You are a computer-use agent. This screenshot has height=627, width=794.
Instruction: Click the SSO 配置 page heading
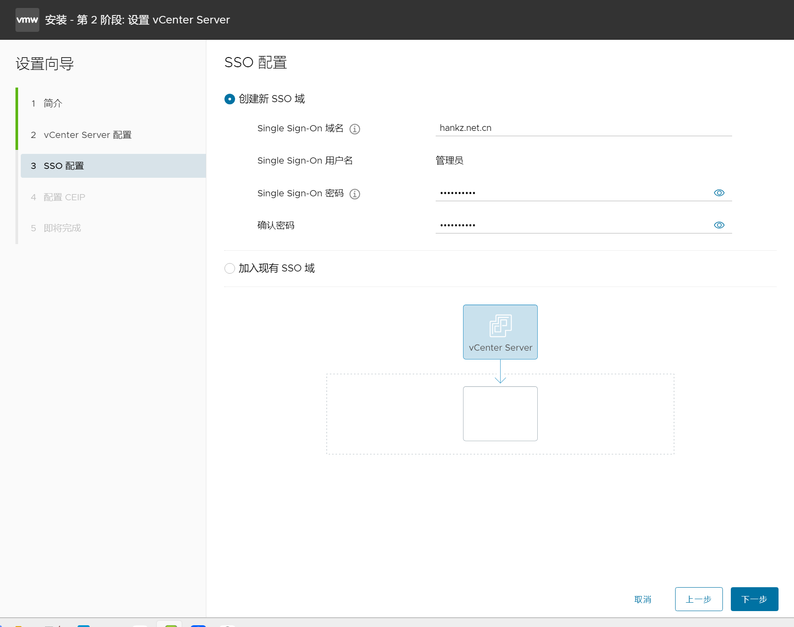click(255, 62)
